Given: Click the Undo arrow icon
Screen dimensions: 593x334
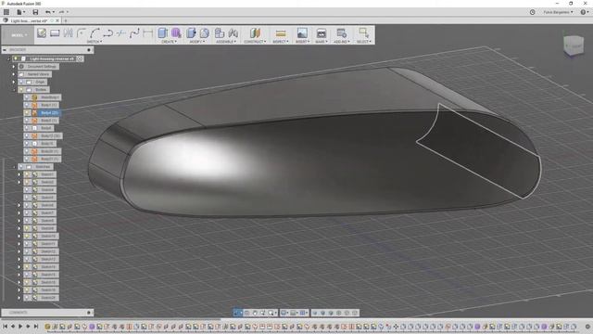Looking at the screenshot, I should click(47, 12).
